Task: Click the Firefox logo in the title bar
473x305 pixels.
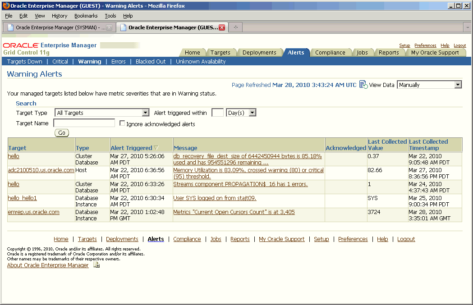Action: 6,5
